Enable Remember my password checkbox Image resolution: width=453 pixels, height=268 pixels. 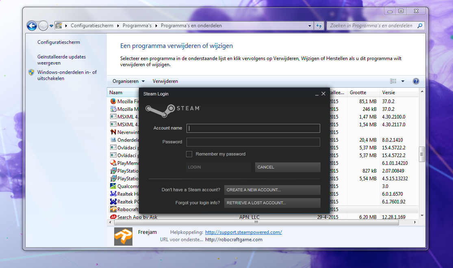coord(189,154)
